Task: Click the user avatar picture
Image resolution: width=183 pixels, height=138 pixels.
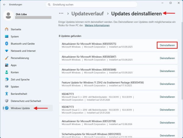Action: pyautogui.click(x=9, y=16)
